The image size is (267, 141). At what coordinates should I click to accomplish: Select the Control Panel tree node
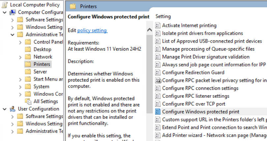(48, 42)
